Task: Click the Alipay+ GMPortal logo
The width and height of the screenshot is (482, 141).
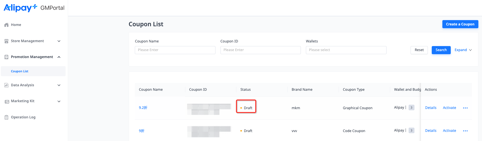Action: [x=34, y=8]
